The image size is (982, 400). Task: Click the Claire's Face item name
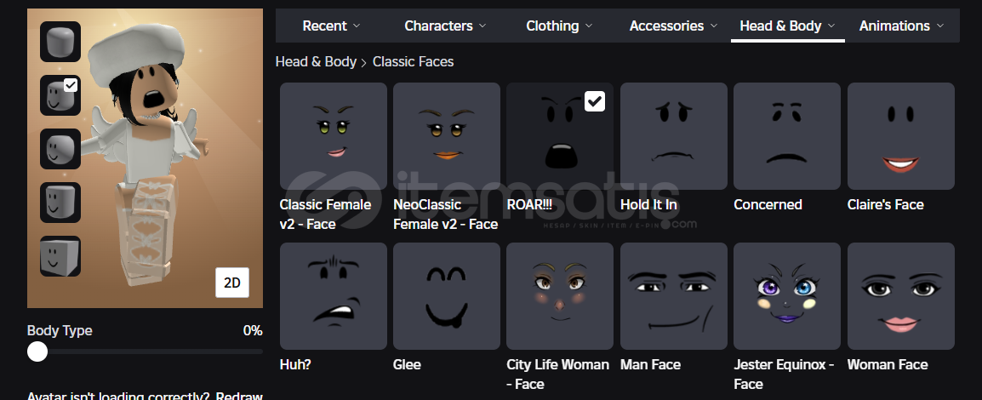coord(886,205)
